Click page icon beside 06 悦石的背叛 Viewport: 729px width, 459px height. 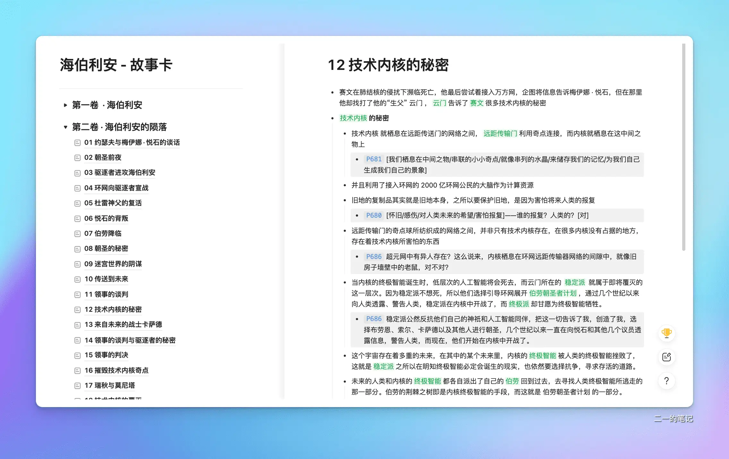(x=77, y=219)
